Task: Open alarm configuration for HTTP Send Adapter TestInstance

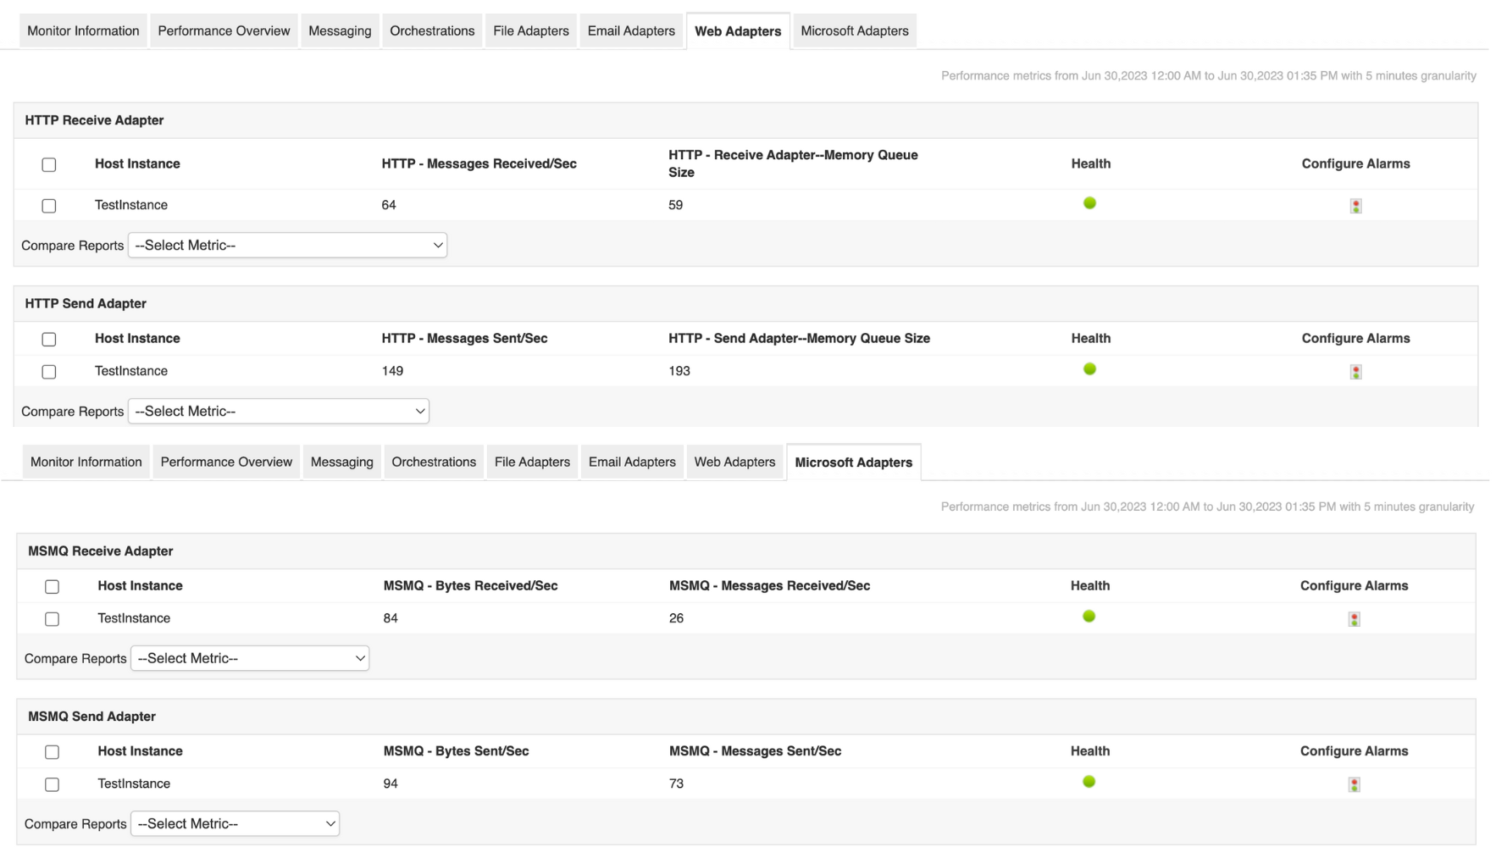Action: coord(1355,372)
